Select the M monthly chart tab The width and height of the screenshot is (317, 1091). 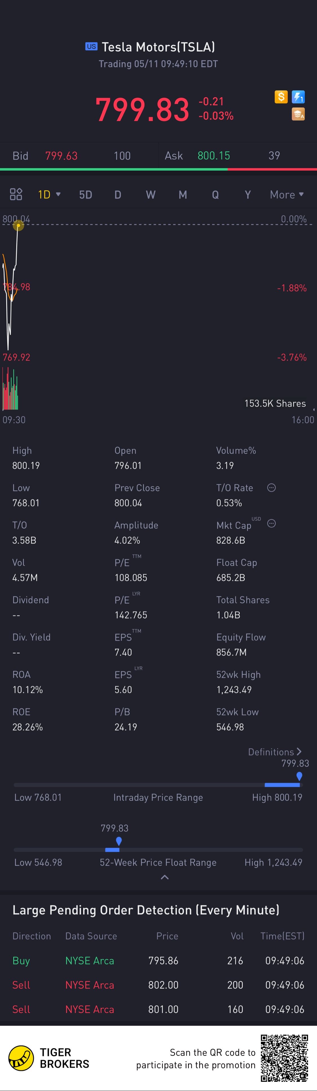pos(183,195)
